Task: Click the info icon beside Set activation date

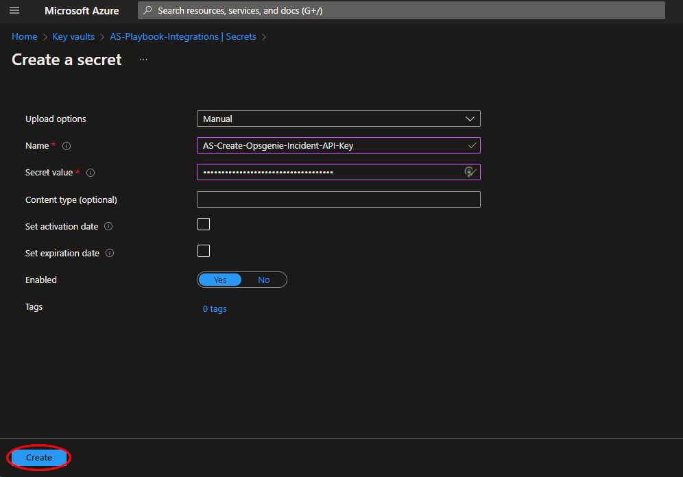Action: point(108,226)
